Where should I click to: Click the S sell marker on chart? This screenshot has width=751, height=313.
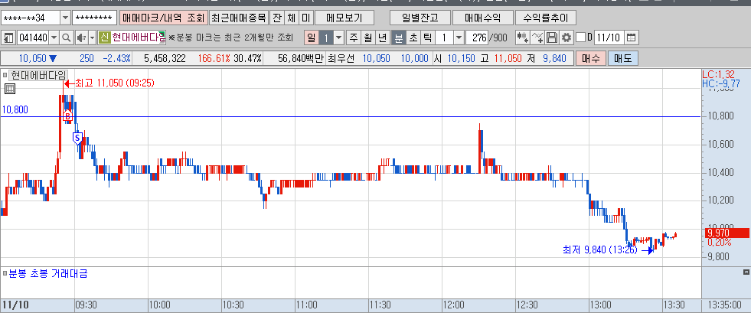(x=77, y=139)
